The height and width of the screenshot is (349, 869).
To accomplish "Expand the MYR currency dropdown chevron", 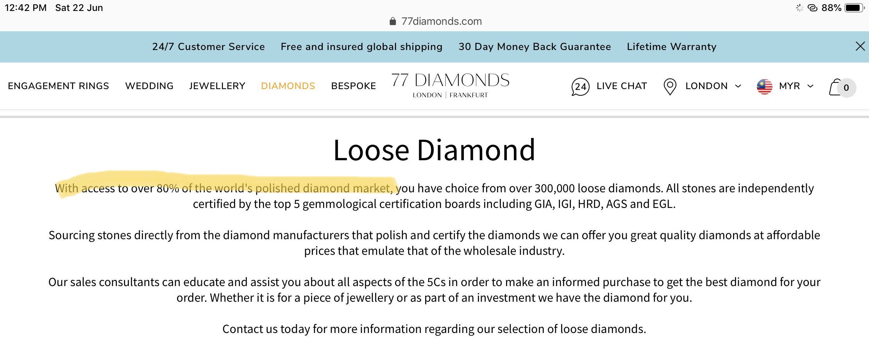I will [x=810, y=86].
